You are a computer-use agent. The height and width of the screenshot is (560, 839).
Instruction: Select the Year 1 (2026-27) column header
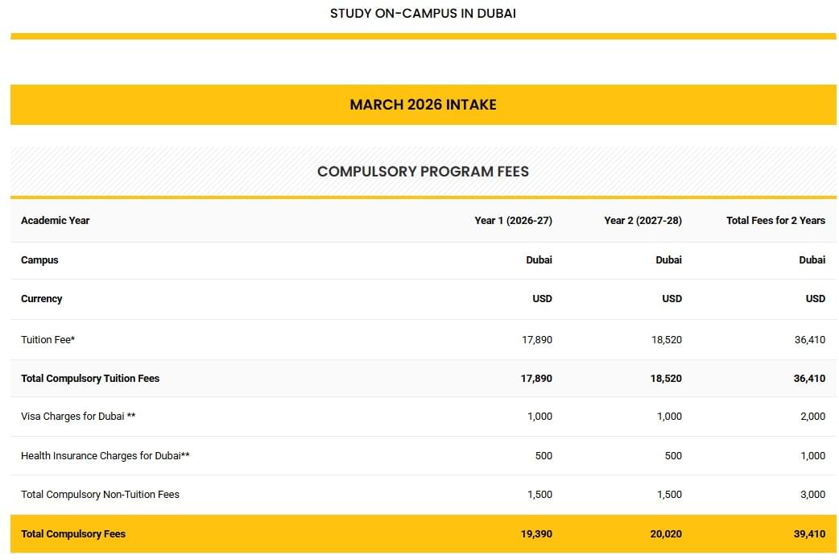(513, 221)
